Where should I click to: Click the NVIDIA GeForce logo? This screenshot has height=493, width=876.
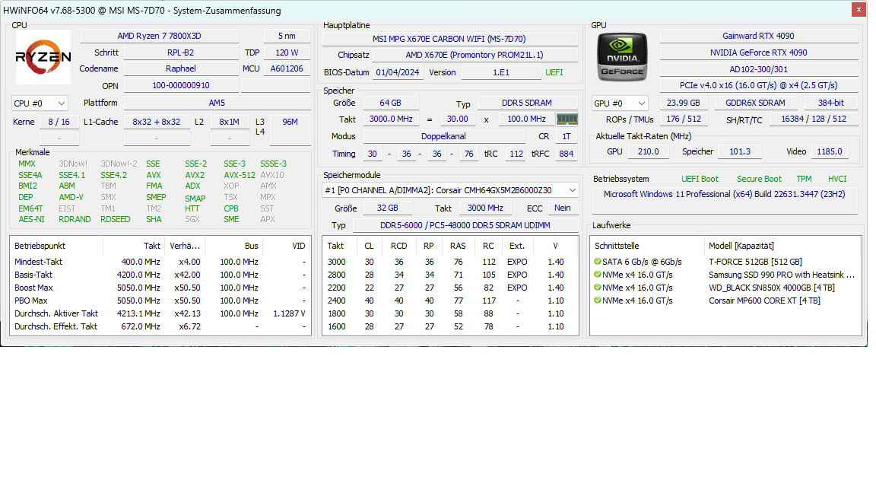(622, 56)
